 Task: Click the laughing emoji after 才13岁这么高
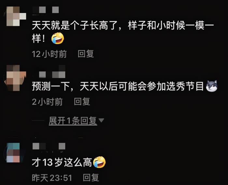[x=99, y=162]
